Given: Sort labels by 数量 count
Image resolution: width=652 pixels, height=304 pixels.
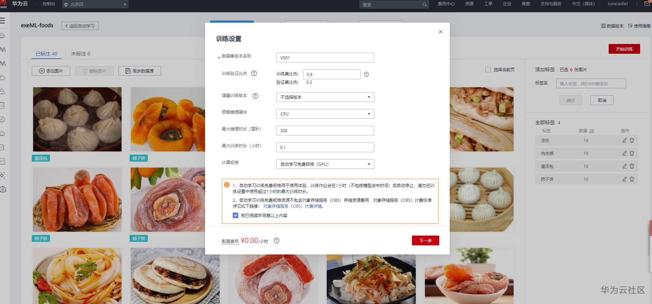Looking at the screenshot, I should tap(592, 131).
